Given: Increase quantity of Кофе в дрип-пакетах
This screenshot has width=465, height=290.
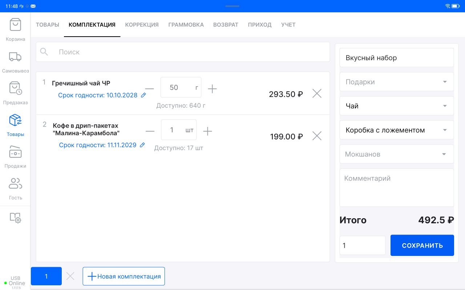Looking at the screenshot, I should coord(207,131).
